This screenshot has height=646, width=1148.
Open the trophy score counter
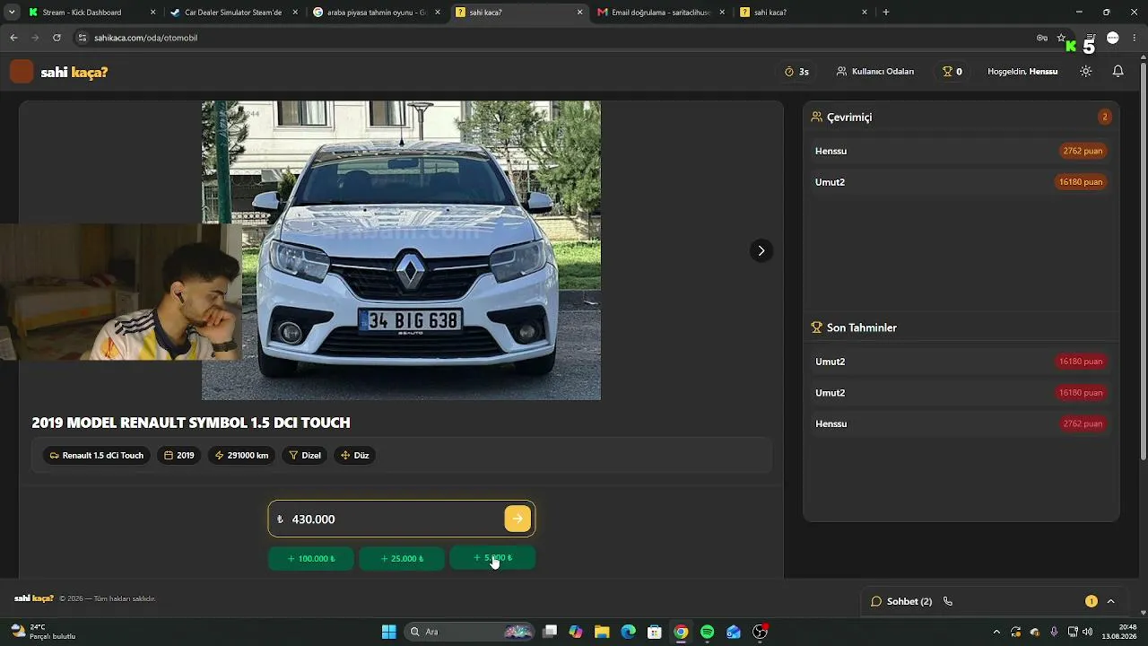tap(952, 71)
